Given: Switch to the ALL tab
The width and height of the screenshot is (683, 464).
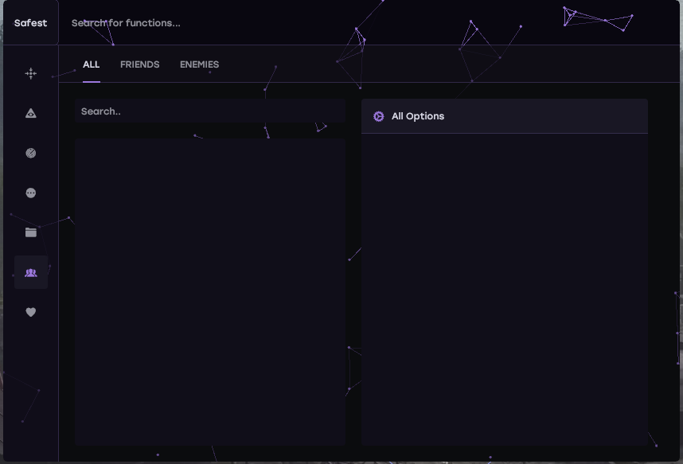Looking at the screenshot, I should [92, 64].
